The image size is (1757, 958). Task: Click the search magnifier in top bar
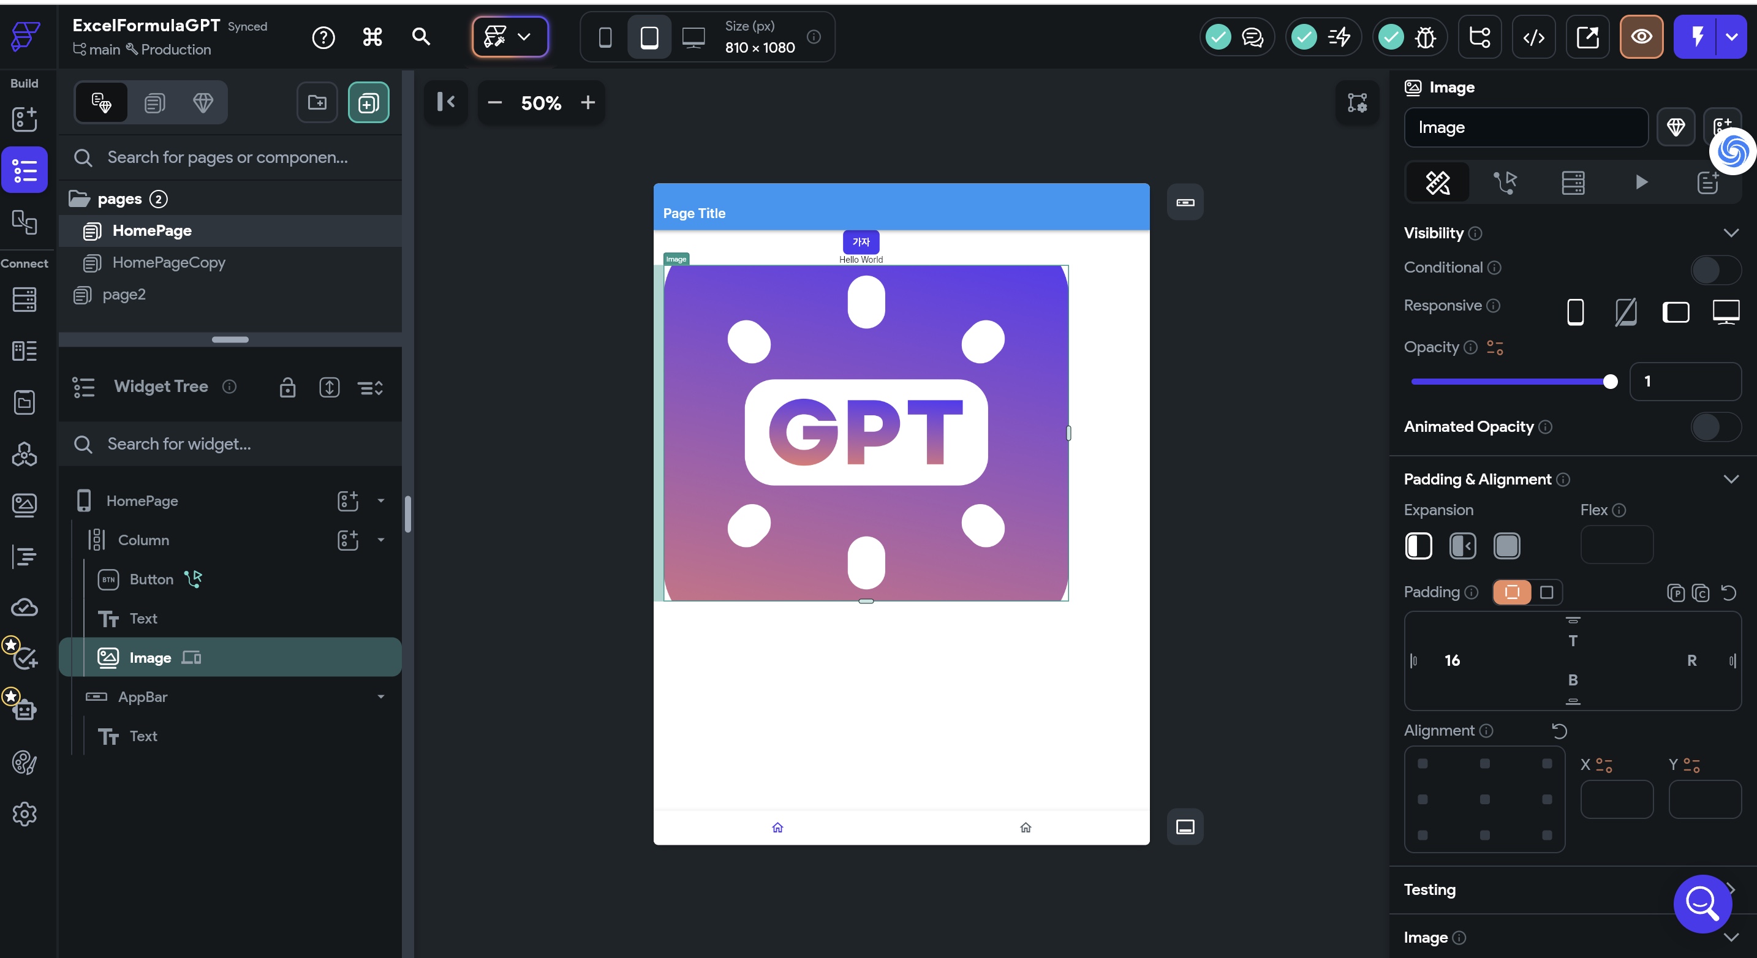421,37
